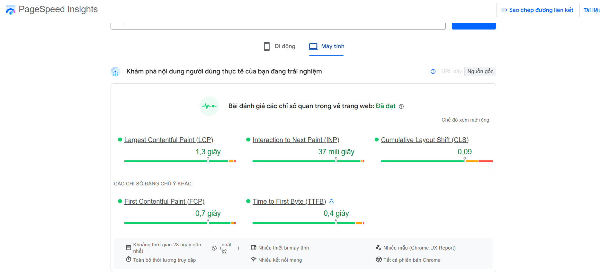Screen dimensions: 600x272
Task: Click green status dot beside INP
Action: (248, 140)
